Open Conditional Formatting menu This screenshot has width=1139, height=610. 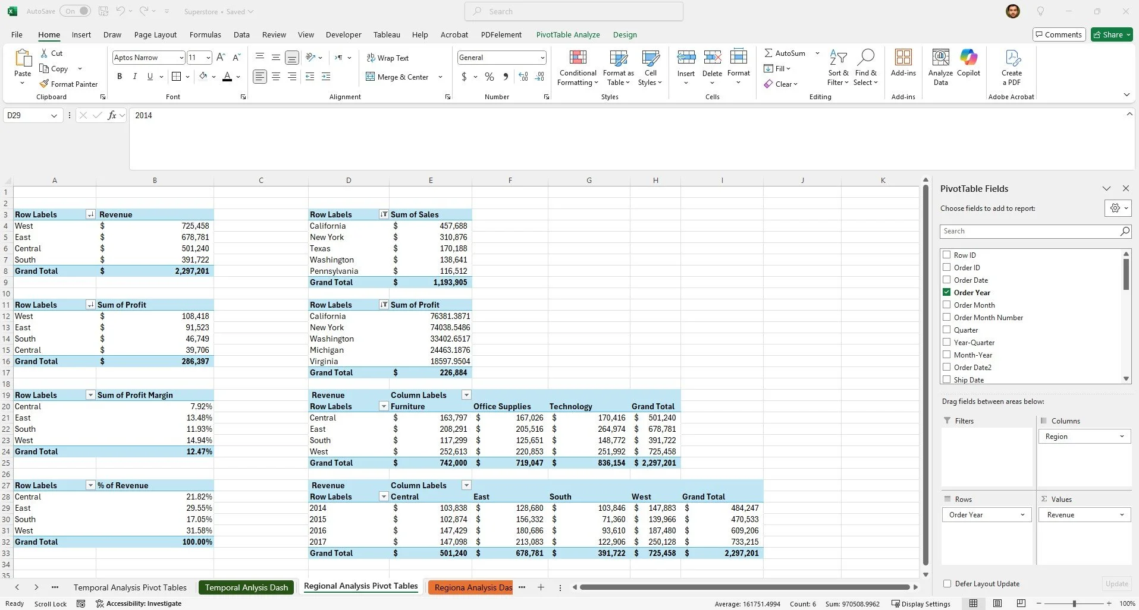(x=578, y=68)
